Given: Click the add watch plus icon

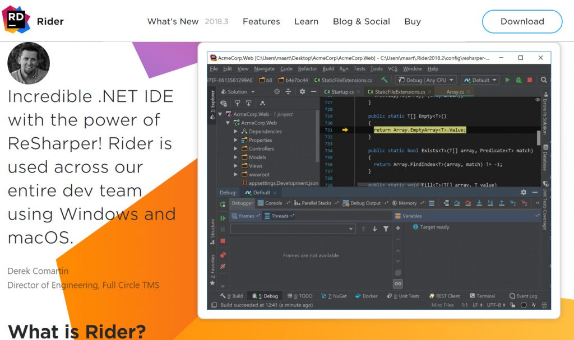Looking at the screenshot, I should (398, 228).
